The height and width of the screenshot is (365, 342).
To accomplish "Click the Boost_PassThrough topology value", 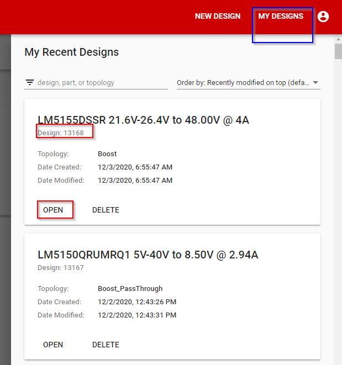I will pos(130,289).
